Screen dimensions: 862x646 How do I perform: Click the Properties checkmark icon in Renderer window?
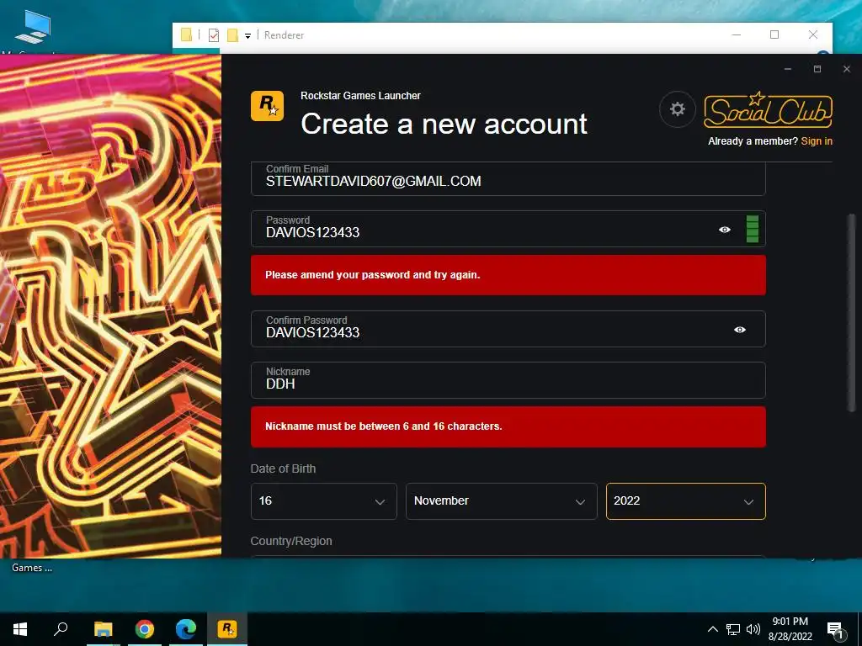click(x=214, y=35)
